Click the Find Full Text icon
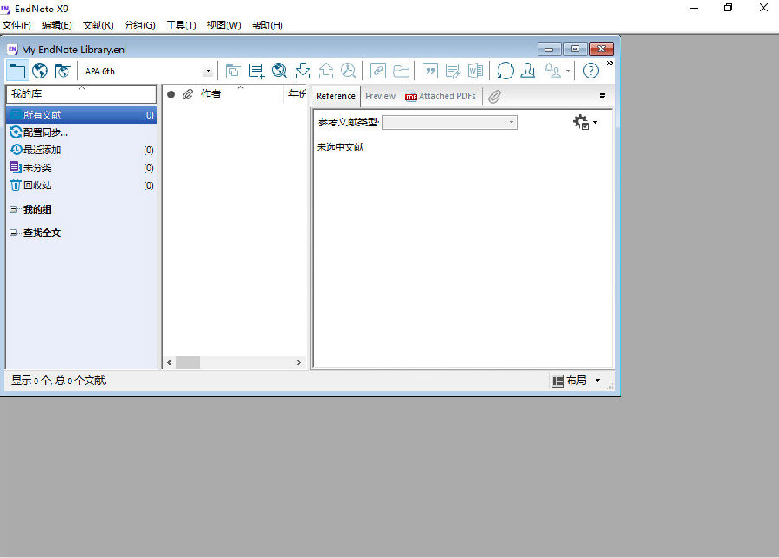The image size is (779, 558). point(348,71)
